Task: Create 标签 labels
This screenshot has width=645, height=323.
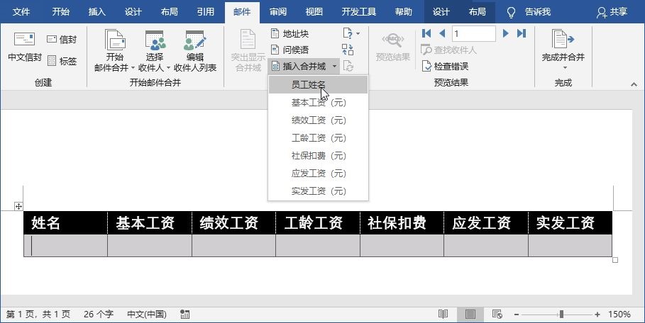Action: pos(62,61)
